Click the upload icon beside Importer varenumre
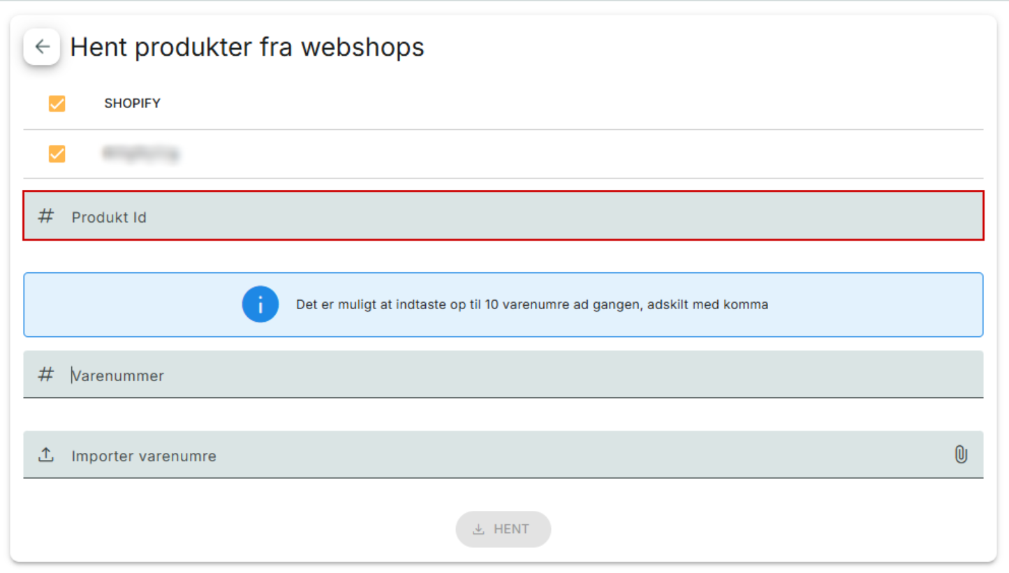This screenshot has width=1009, height=573. click(46, 455)
